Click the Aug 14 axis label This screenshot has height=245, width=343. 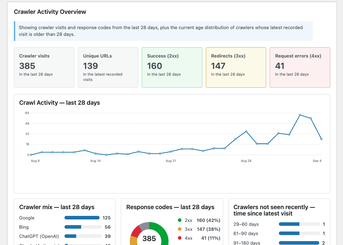click(x=95, y=161)
